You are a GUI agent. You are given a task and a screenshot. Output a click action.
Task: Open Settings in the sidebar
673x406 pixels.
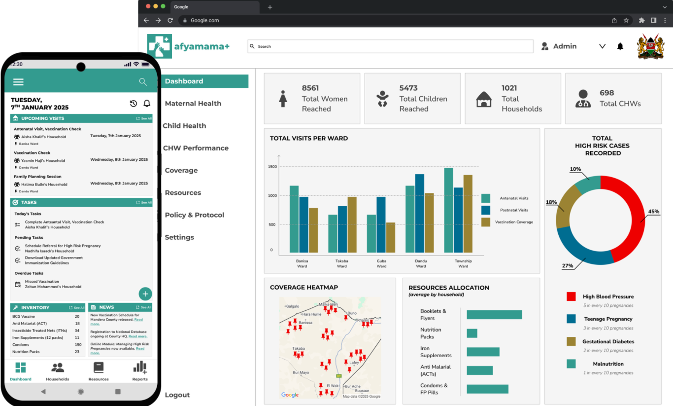point(179,237)
